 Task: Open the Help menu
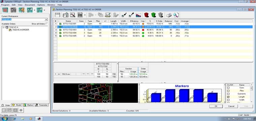tap(60, 5)
